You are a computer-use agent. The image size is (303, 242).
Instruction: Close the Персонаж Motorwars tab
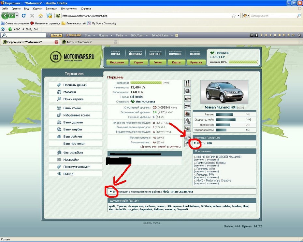click(56, 42)
